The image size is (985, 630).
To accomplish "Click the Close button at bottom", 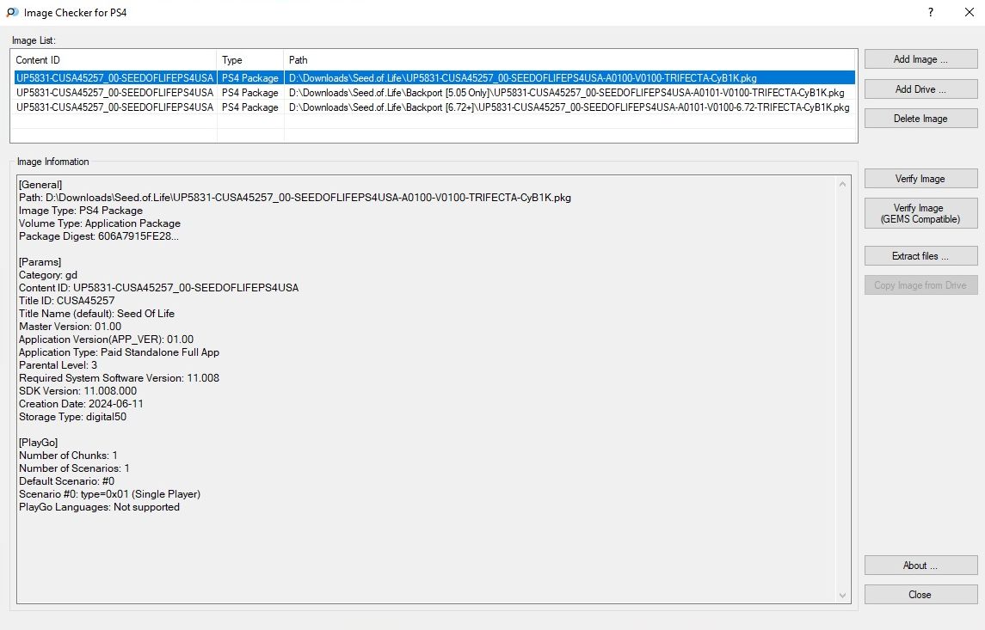I will [920, 595].
